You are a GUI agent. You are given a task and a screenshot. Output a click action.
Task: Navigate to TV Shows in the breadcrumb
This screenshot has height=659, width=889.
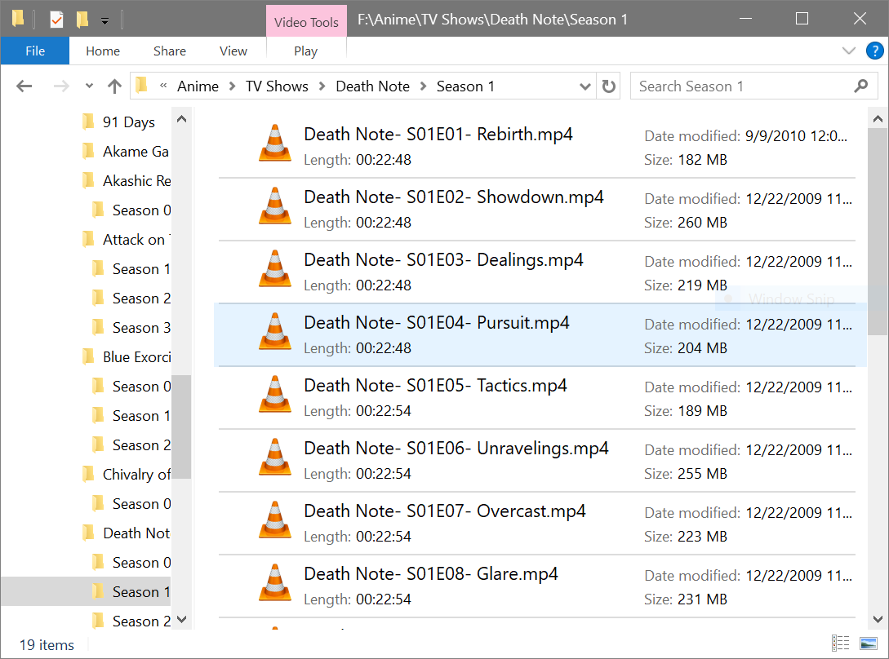coord(277,86)
